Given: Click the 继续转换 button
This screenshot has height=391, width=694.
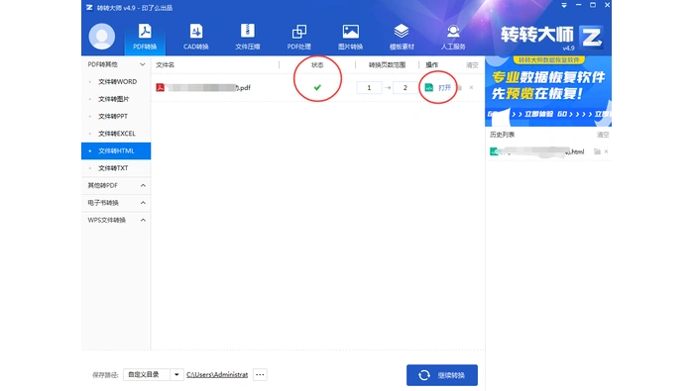Looking at the screenshot, I should point(442,375).
